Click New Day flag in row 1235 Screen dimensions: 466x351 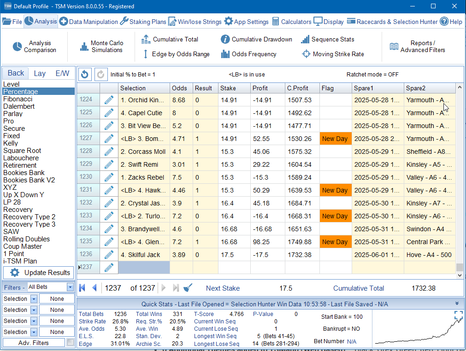pyautogui.click(x=335, y=242)
